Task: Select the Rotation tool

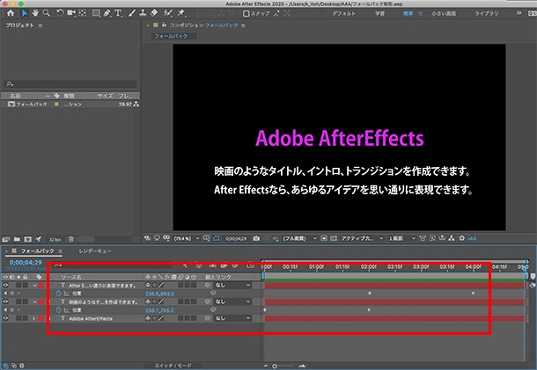Action: pos(60,13)
